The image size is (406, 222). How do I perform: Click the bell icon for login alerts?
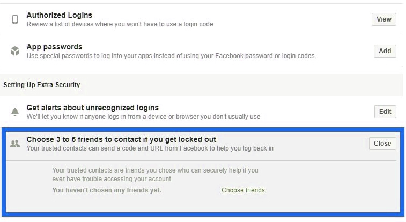coord(15,112)
